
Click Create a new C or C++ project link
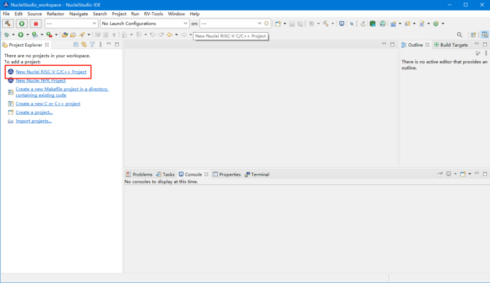pyautogui.click(x=48, y=104)
